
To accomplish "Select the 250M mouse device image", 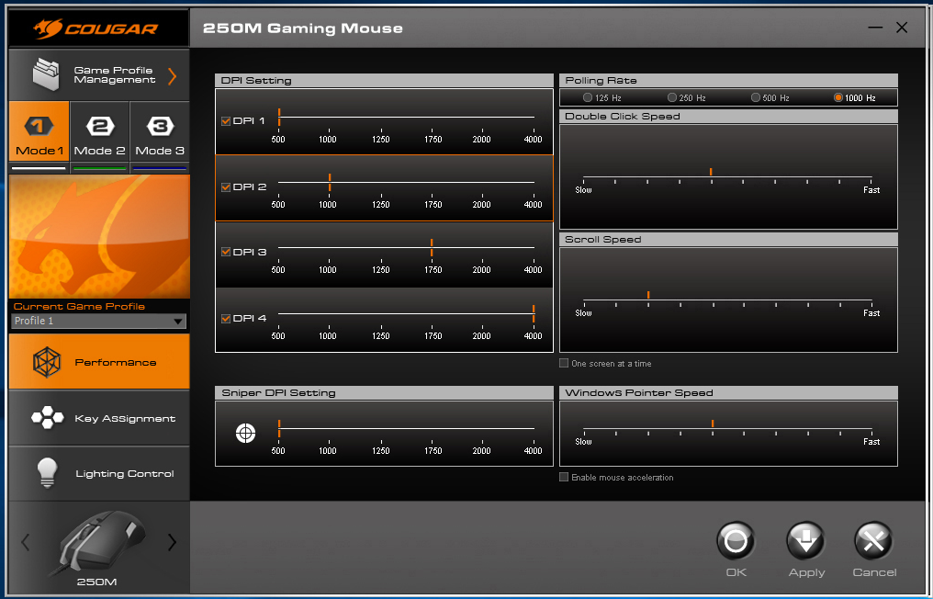I will (x=98, y=542).
